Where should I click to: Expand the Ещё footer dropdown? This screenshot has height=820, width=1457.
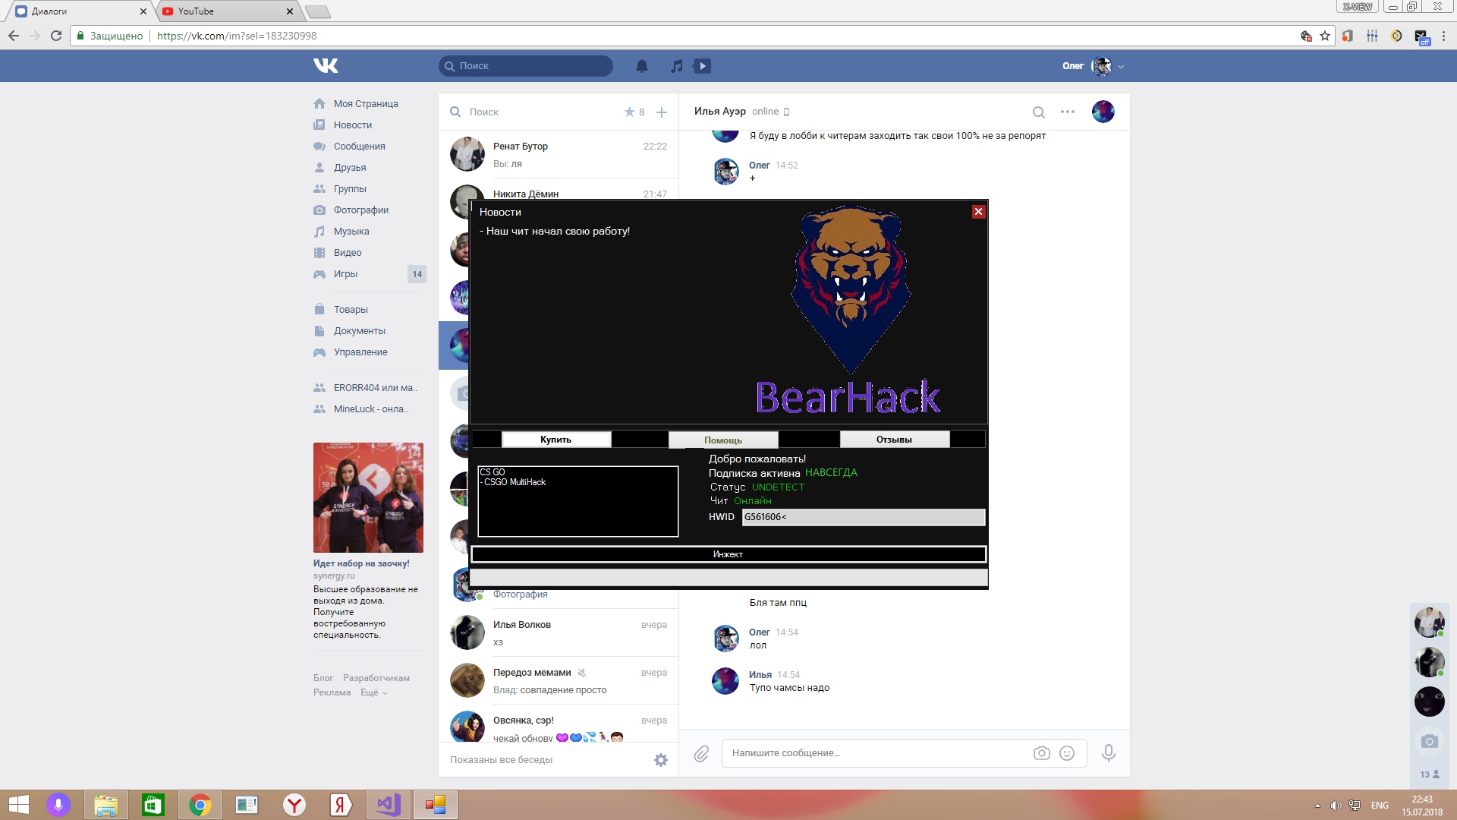pyautogui.click(x=373, y=692)
